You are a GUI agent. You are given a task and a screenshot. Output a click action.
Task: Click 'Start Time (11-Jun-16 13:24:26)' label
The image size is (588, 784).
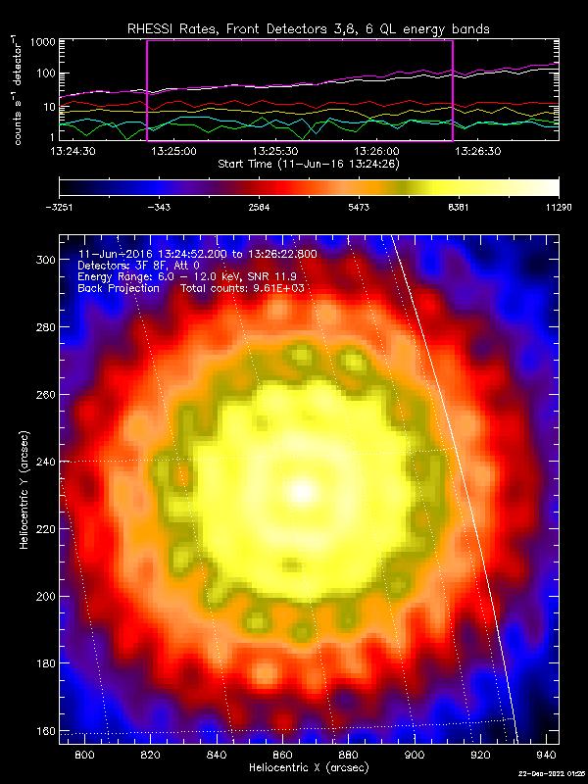tap(309, 164)
